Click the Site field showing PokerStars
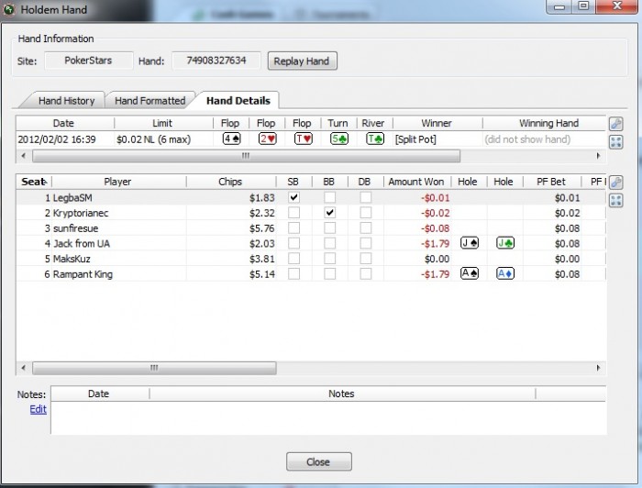The image size is (642, 488). pyautogui.click(x=88, y=61)
